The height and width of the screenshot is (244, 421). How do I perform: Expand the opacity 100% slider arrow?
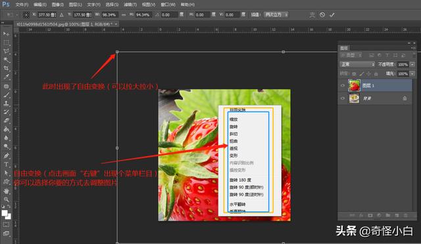click(412, 64)
